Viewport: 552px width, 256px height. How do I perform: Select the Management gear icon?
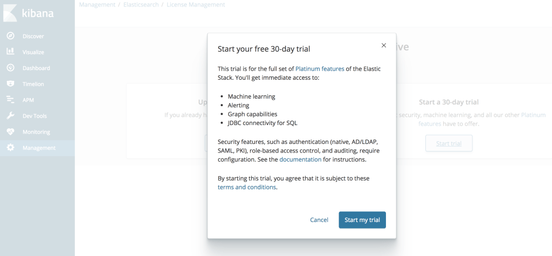(x=10, y=148)
